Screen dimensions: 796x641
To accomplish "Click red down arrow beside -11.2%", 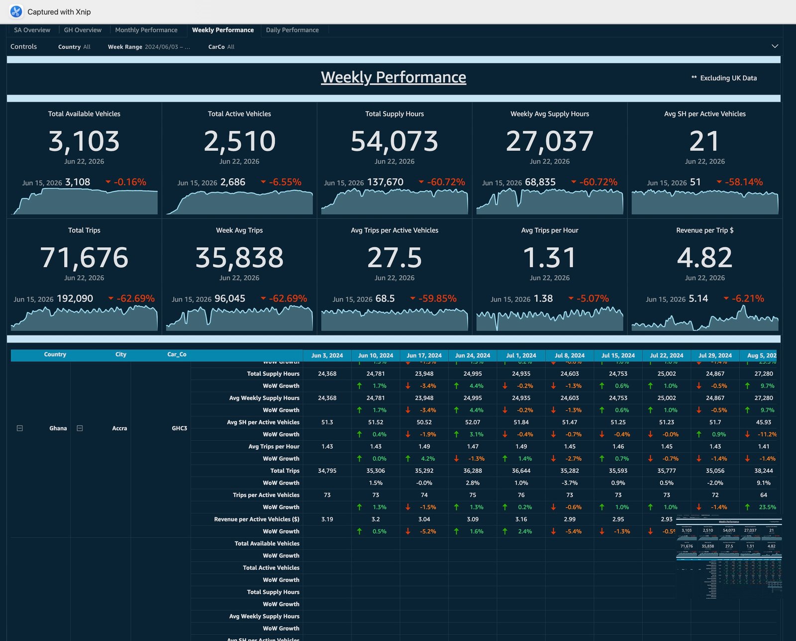I will point(747,434).
